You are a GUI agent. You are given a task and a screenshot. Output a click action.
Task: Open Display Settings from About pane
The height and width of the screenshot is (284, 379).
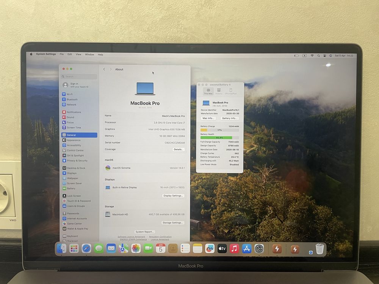pos(173,196)
